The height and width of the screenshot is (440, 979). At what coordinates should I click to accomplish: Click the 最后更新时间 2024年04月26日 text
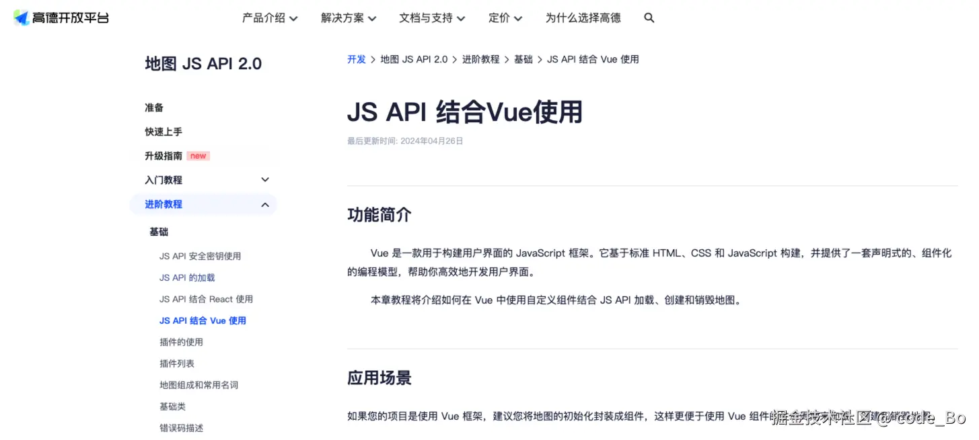[x=405, y=141]
